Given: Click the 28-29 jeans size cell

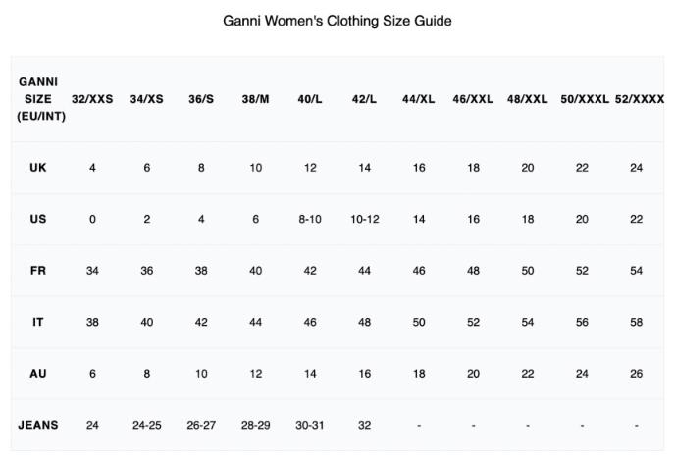Looking at the screenshot, I should click(x=255, y=425).
